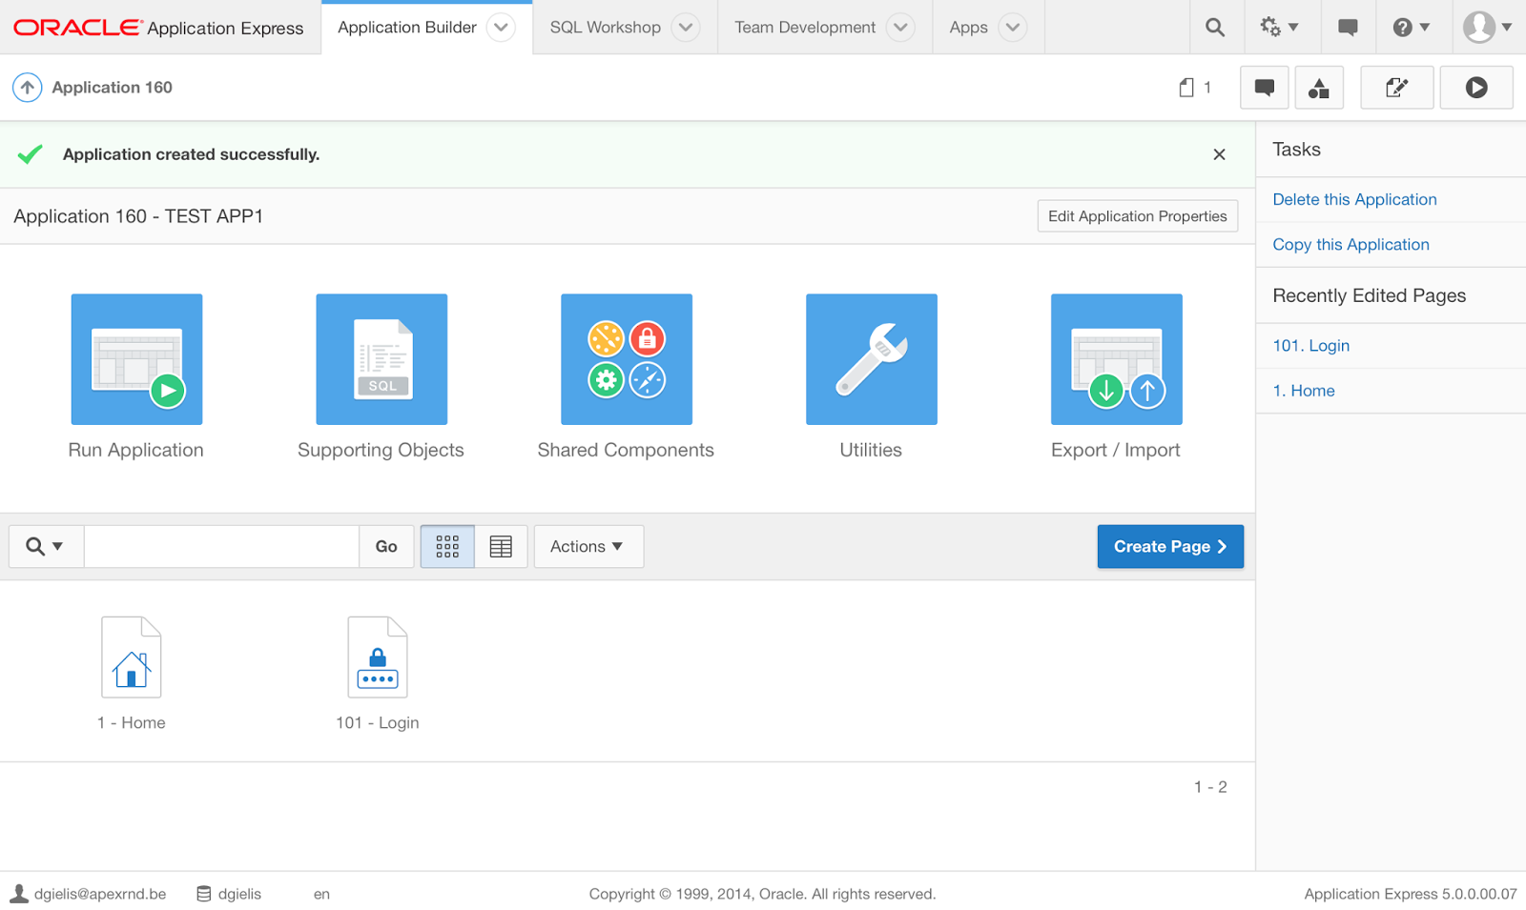Click the Application Express 5.0.0.00.07 version text
Viewport: 1526px width, 910px height.
(1411, 894)
